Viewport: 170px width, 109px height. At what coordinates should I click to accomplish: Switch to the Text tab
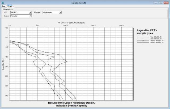point(4,6)
